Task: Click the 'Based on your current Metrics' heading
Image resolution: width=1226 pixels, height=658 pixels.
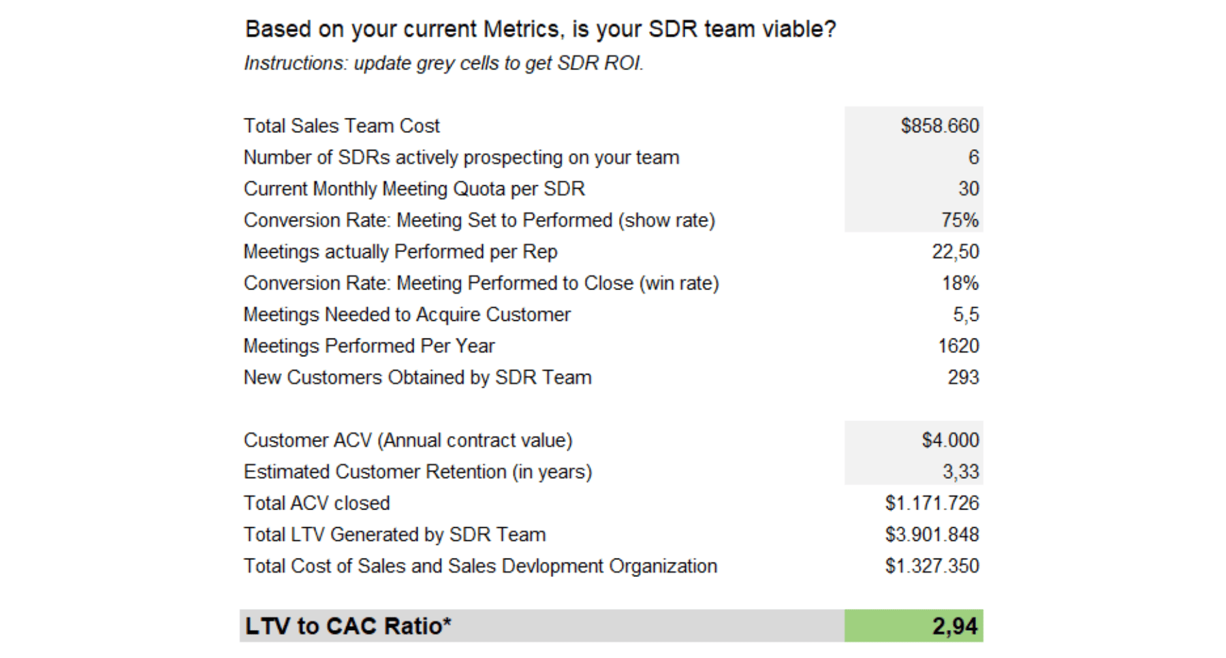Action: pyautogui.click(x=540, y=29)
